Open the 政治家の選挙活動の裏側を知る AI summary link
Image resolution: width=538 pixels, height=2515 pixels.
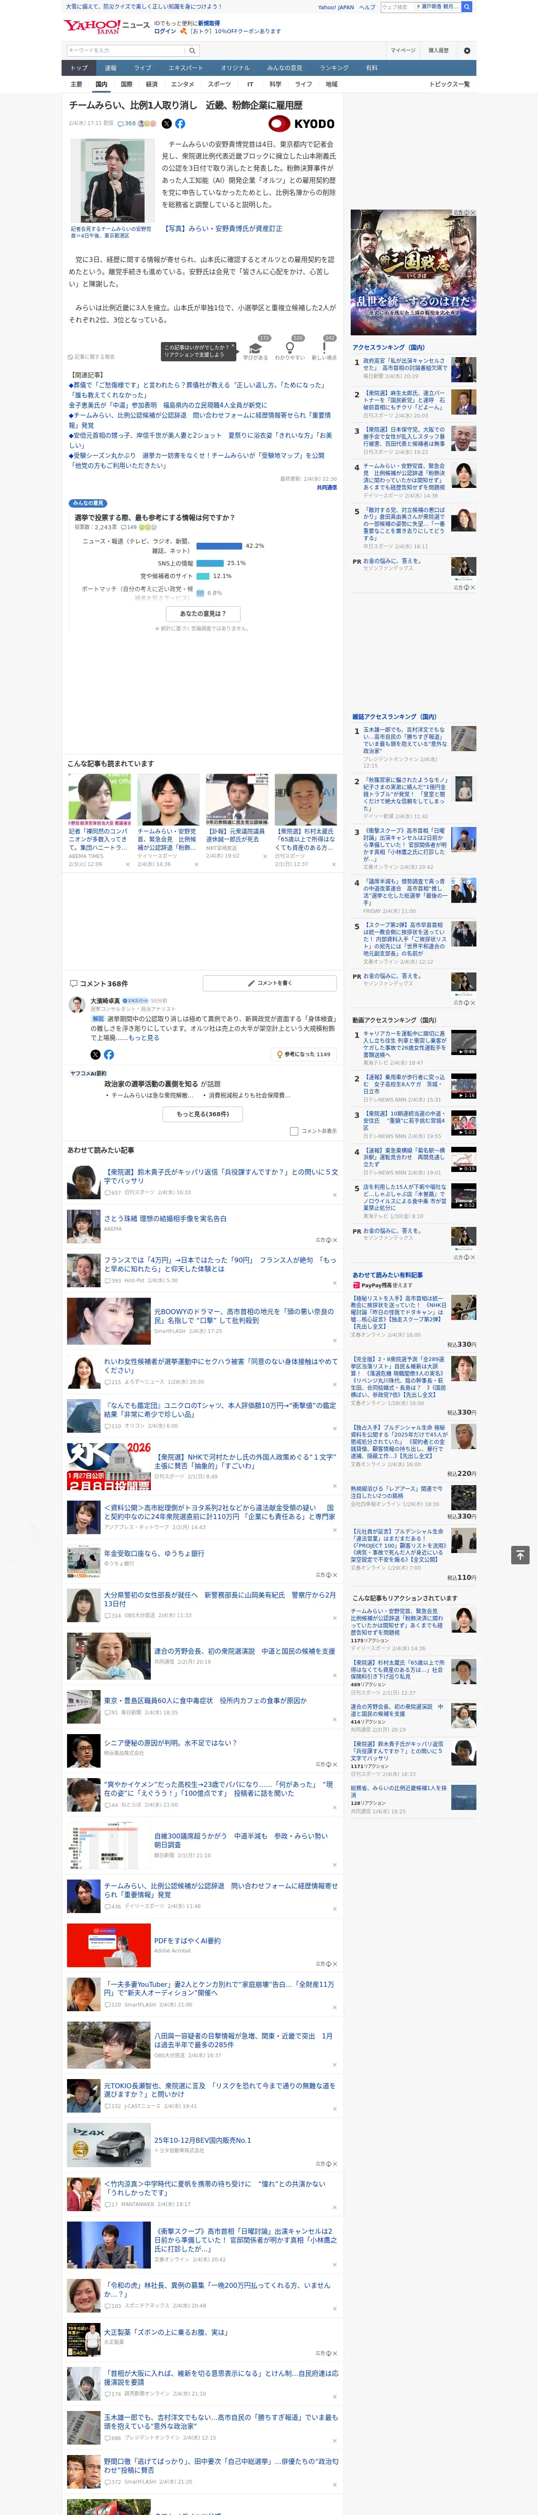pyautogui.click(x=151, y=1084)
